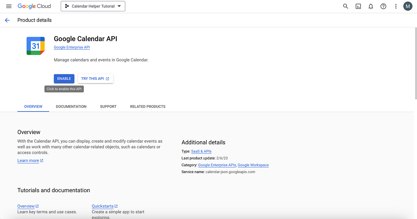Click the Additional details heading
This screenshot has width=417, height=219.
tap(203, 142)
